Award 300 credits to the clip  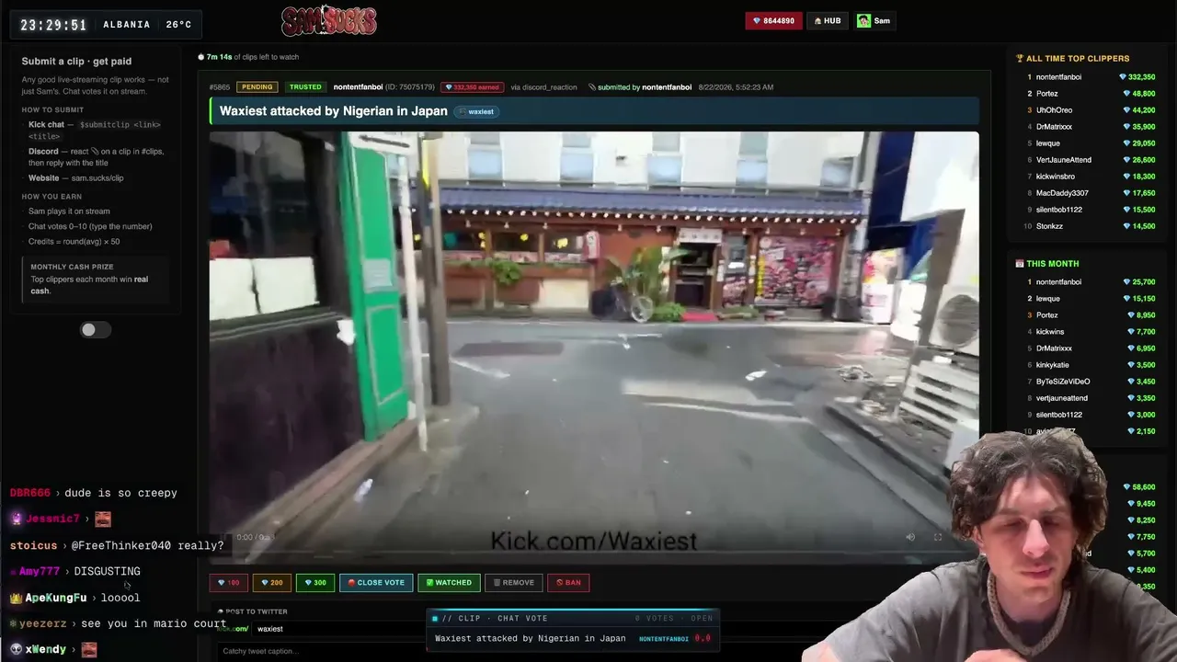(315, 582)
